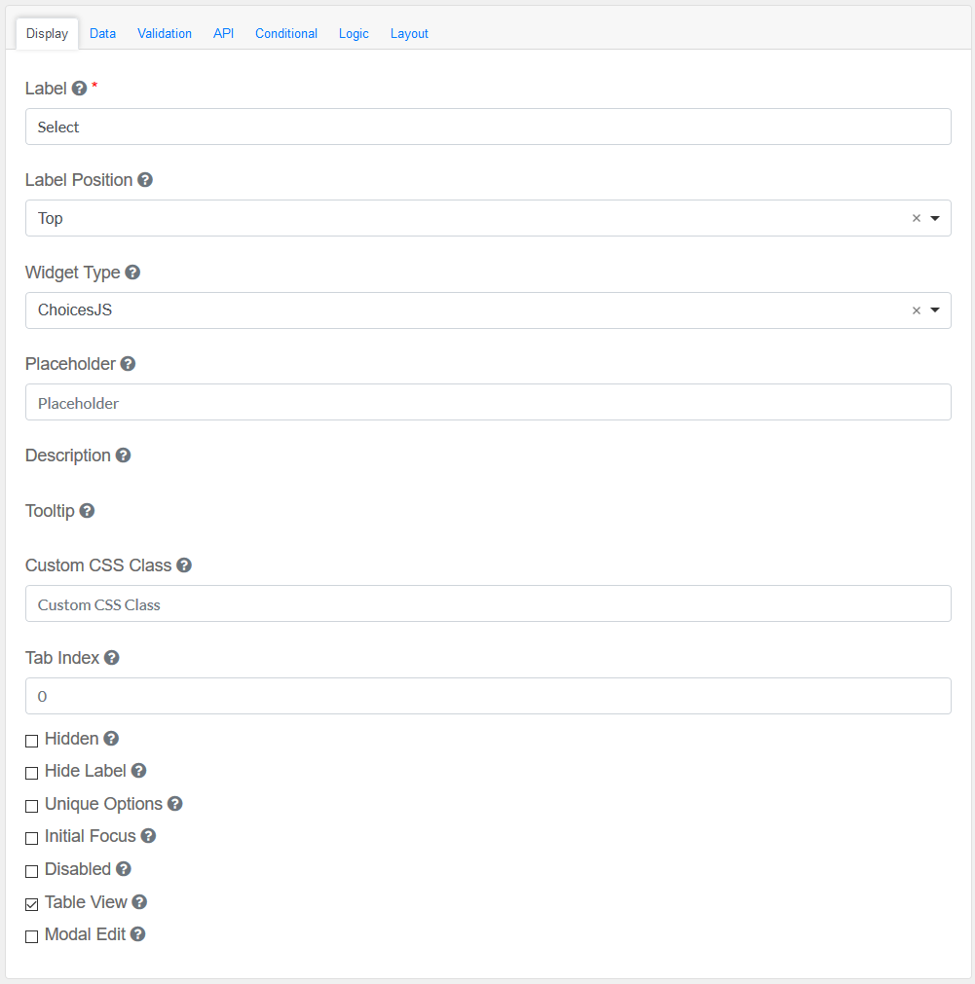Click Tab Index help icon
The height and width of the screenshot is (984, 975).
click(x=112, y=658)
